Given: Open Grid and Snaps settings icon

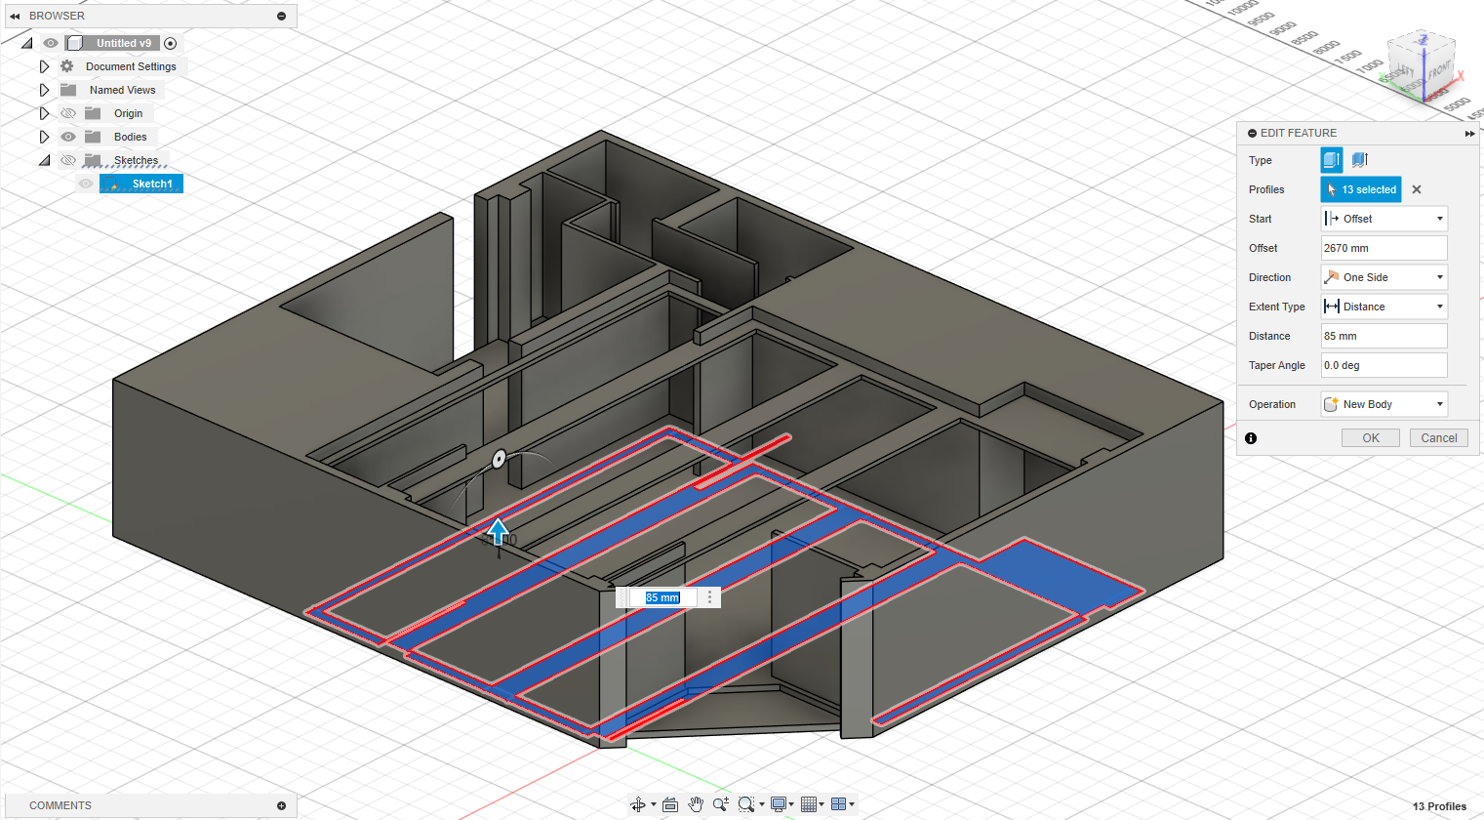Looking at the screenshot, I should (808, 804).
